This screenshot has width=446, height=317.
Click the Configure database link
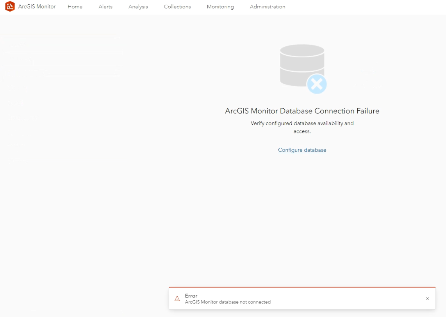pos(302,150)
